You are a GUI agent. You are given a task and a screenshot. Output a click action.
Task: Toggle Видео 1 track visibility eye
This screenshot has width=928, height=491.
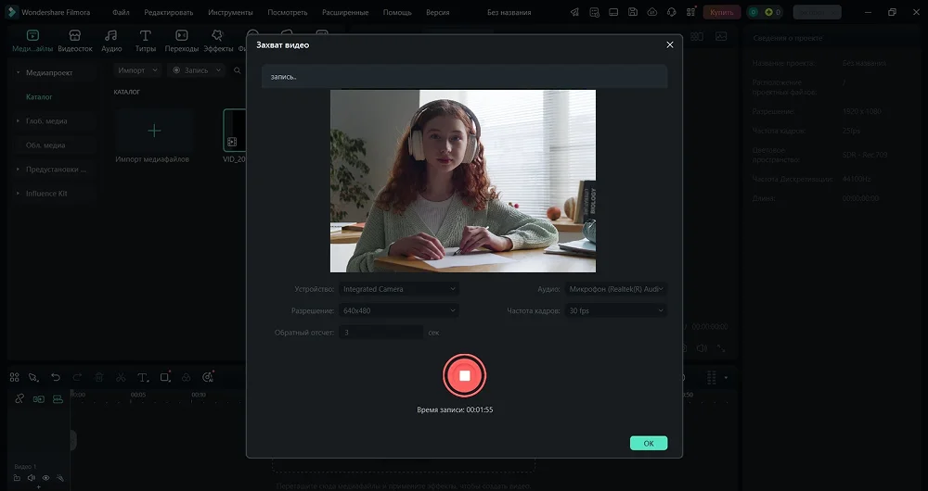(45, 478)
